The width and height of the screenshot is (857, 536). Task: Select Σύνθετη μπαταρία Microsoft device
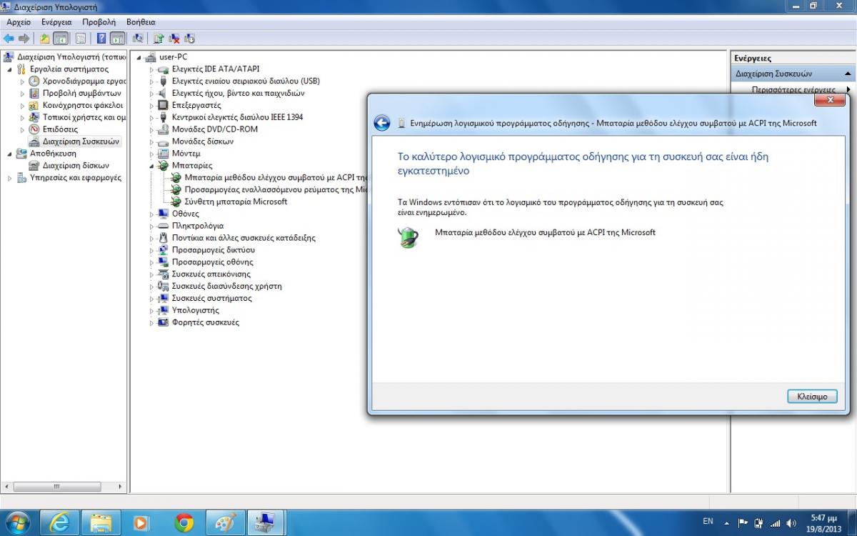click(236, 202)
